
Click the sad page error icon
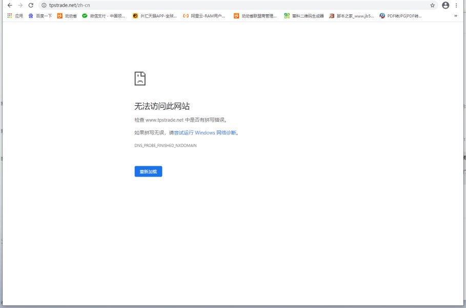[140, 79]
